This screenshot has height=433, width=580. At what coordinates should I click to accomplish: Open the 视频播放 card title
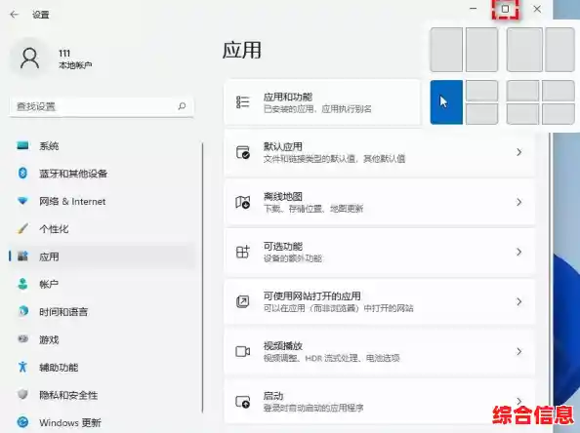(282, 346)
